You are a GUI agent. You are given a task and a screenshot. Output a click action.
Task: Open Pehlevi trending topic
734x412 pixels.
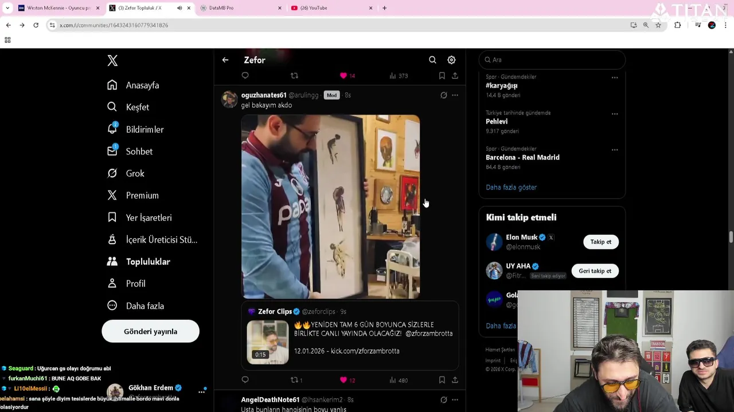(x=497, y=121)
